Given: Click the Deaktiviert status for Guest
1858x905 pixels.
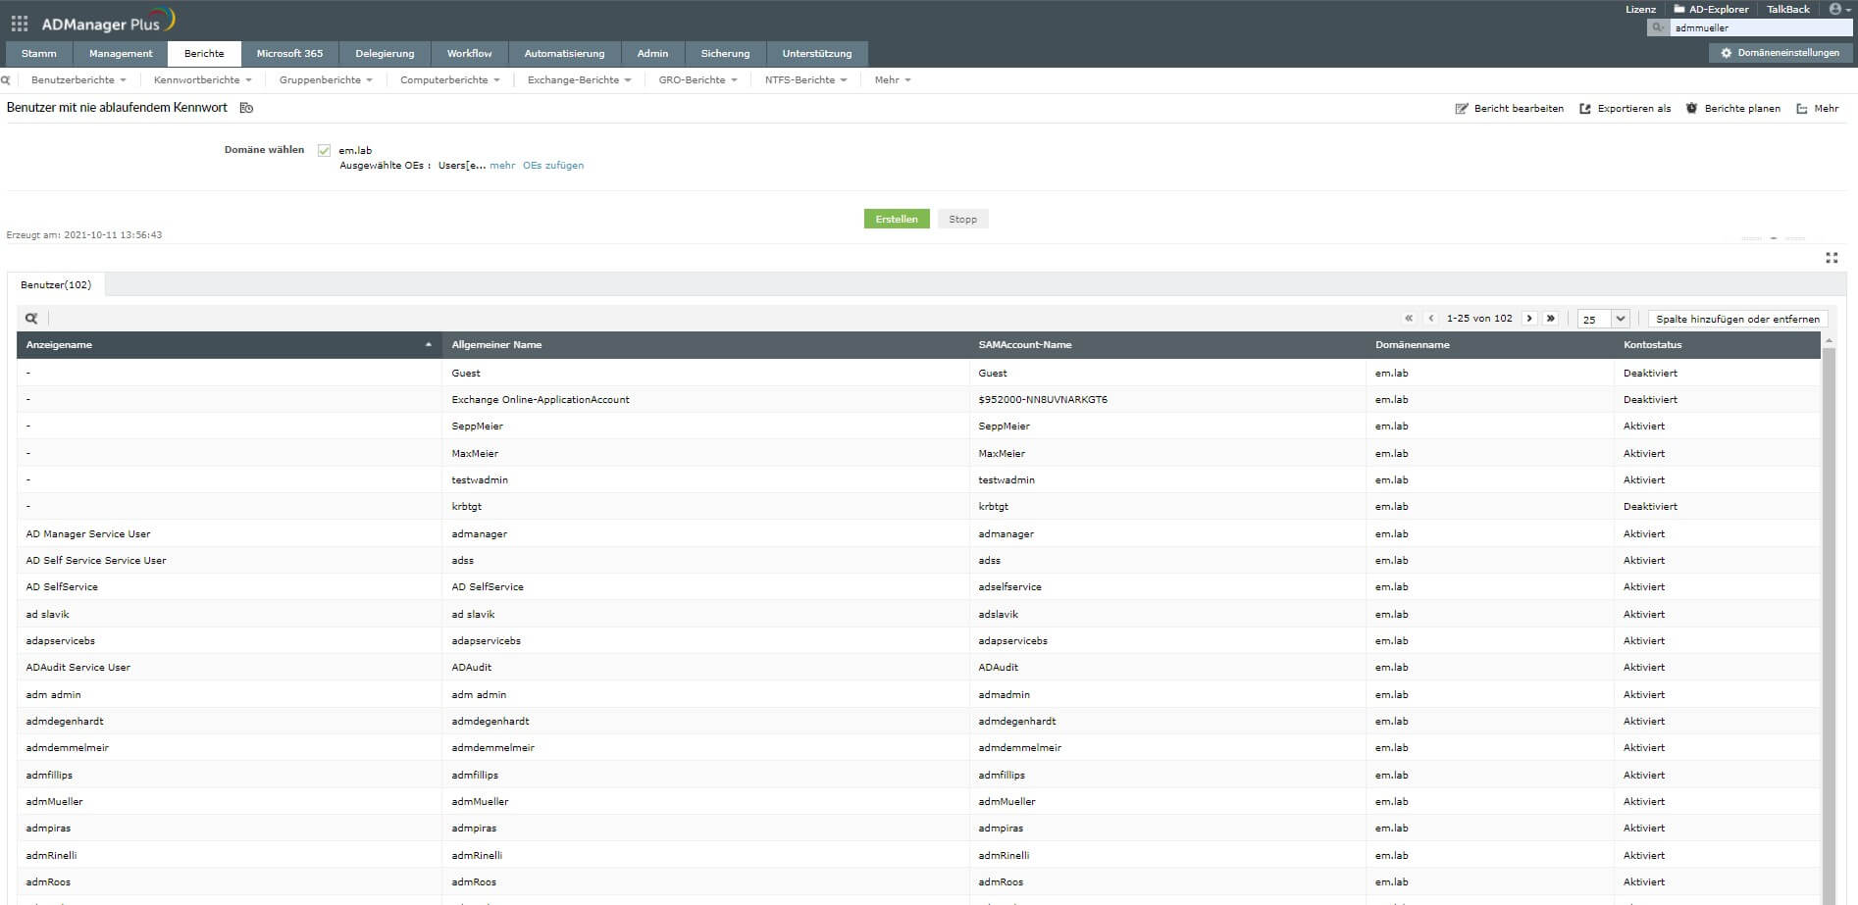Looking at the screenshot, I should point(1650,374).
